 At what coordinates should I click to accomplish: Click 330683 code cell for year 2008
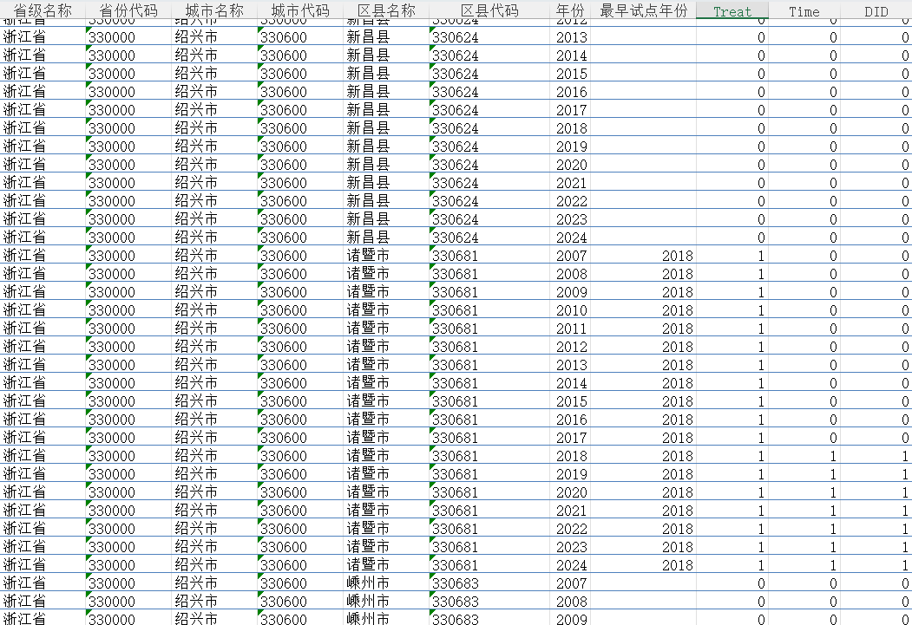point(489,602)
